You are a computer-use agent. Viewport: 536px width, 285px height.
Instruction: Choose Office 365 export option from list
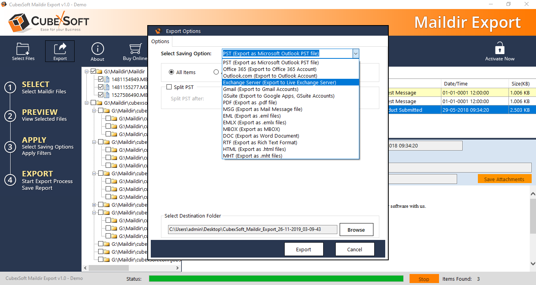(269, 69)
